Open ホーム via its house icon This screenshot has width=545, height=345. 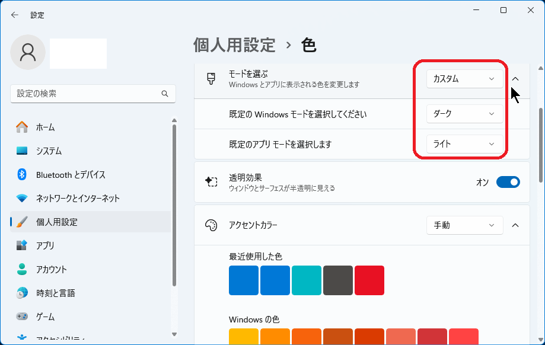[22, 127]
